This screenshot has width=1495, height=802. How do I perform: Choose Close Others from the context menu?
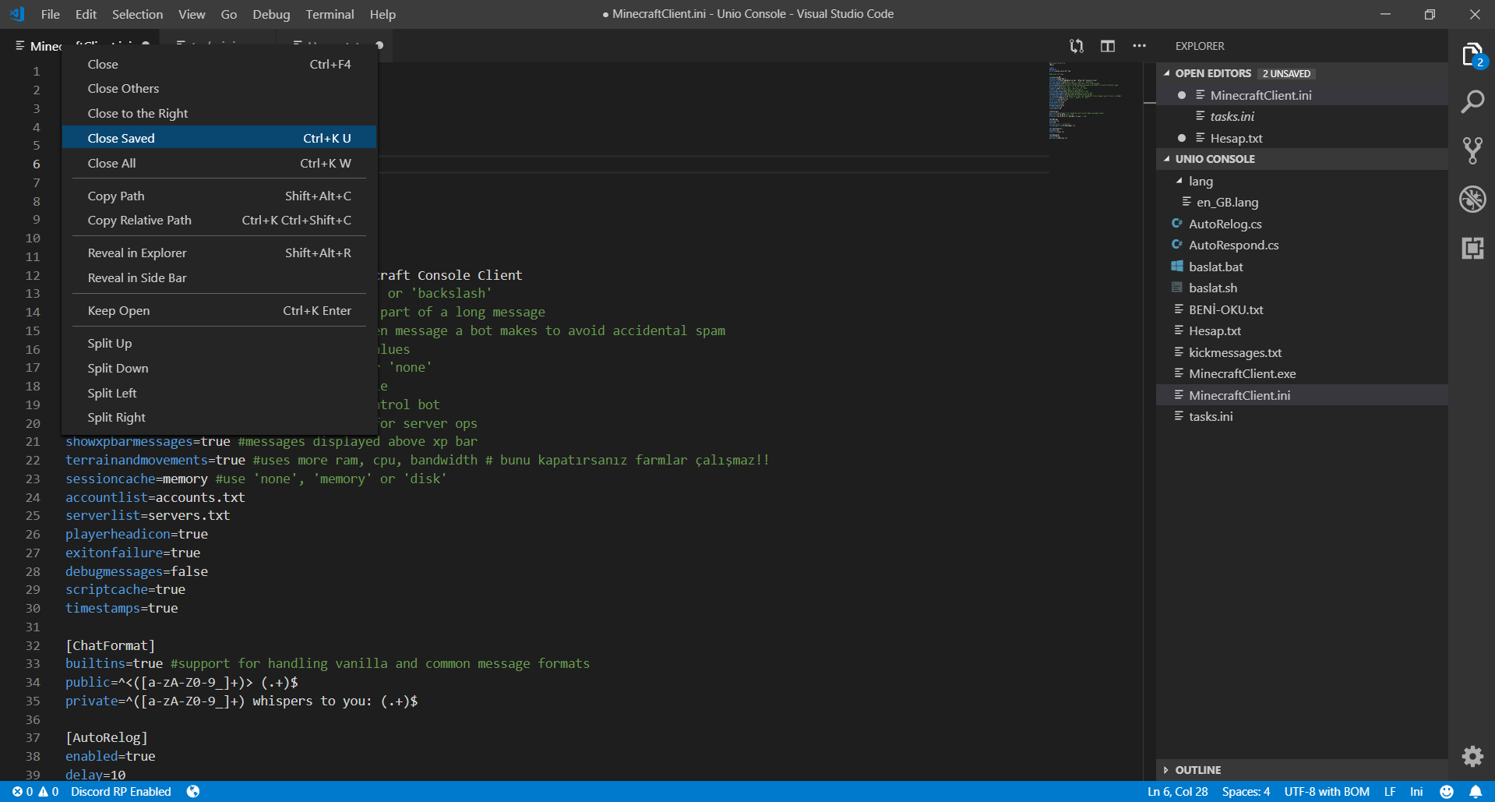219,89
